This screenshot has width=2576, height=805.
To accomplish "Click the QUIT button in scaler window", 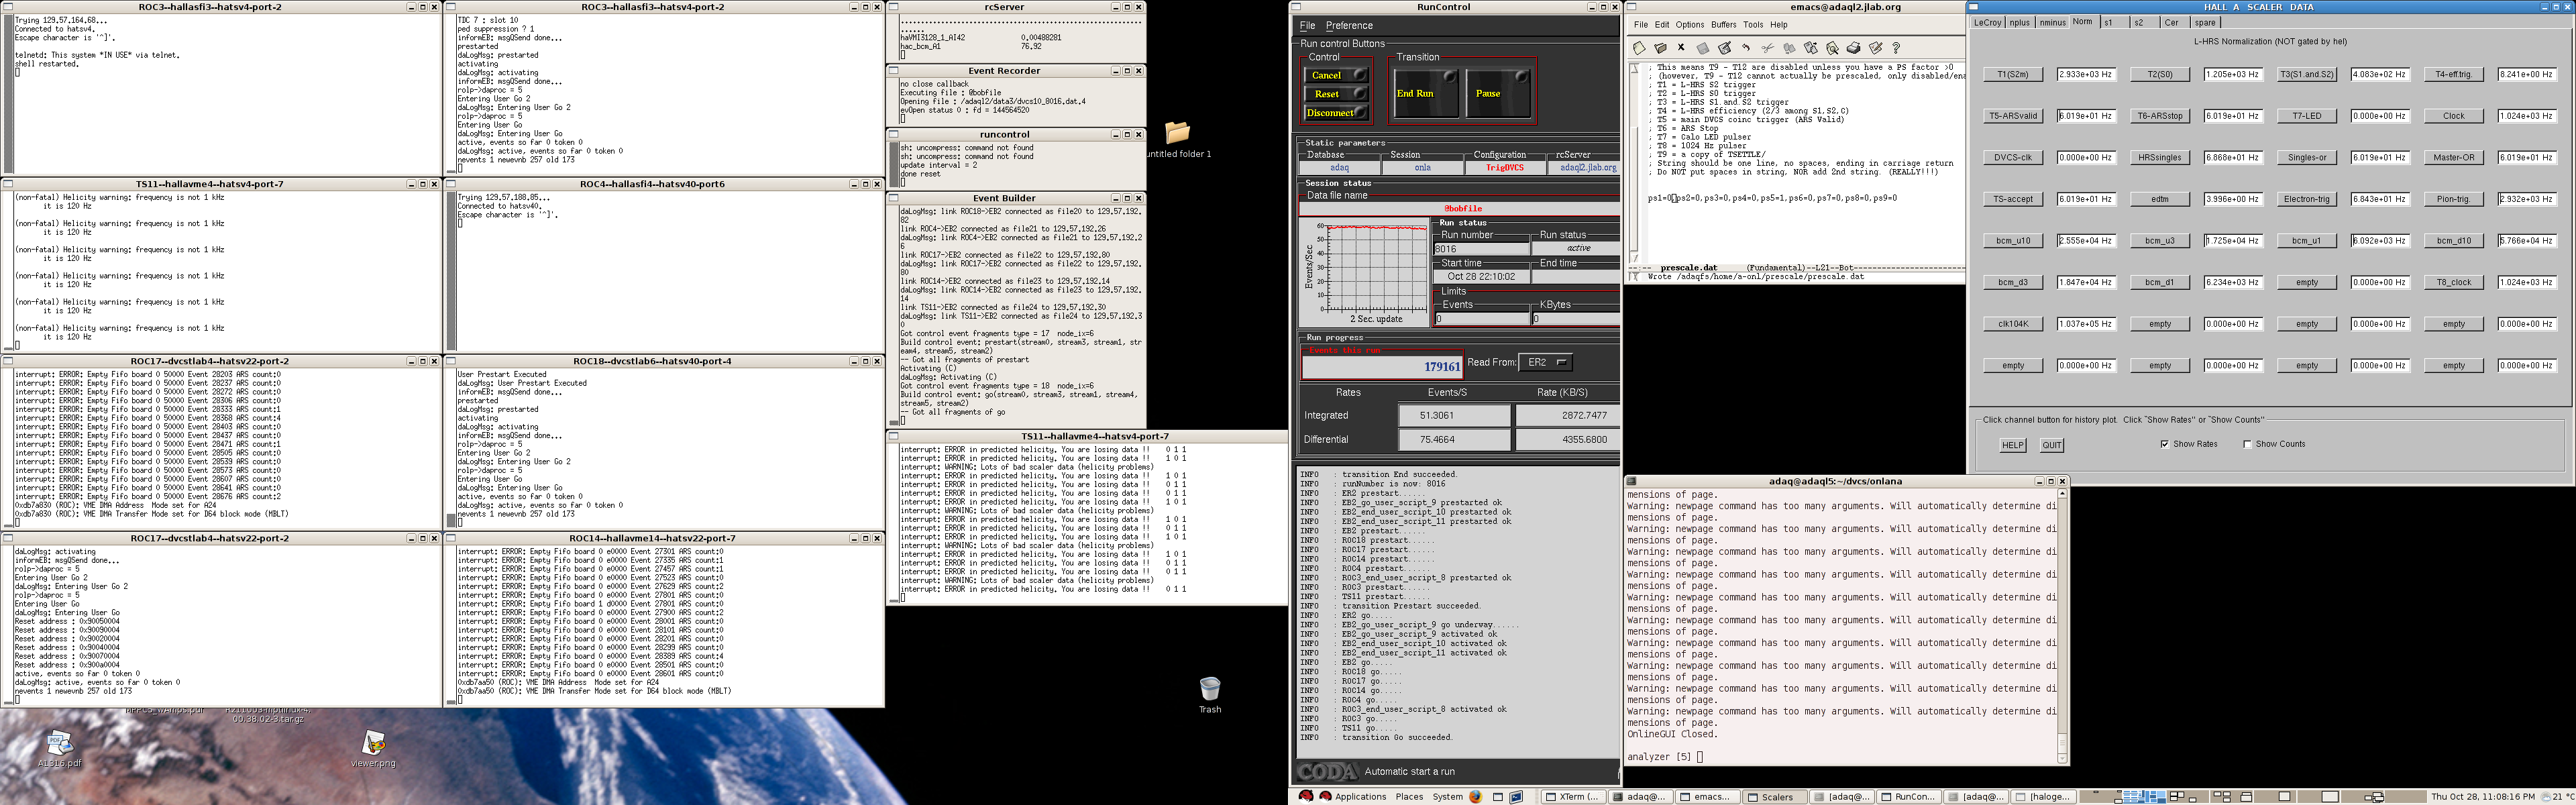I will coord(2052,445).
